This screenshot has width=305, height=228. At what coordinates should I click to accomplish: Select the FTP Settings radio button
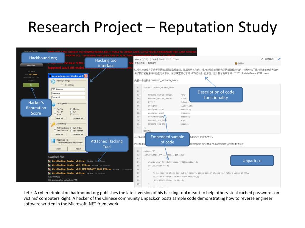pyautogui.click(x=62, y=85)
